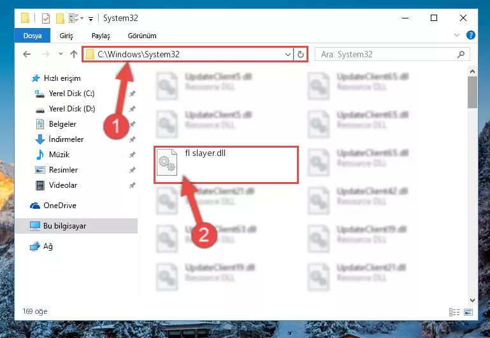Click the fl slayer.dll gear file icon

tap(166, 162)
